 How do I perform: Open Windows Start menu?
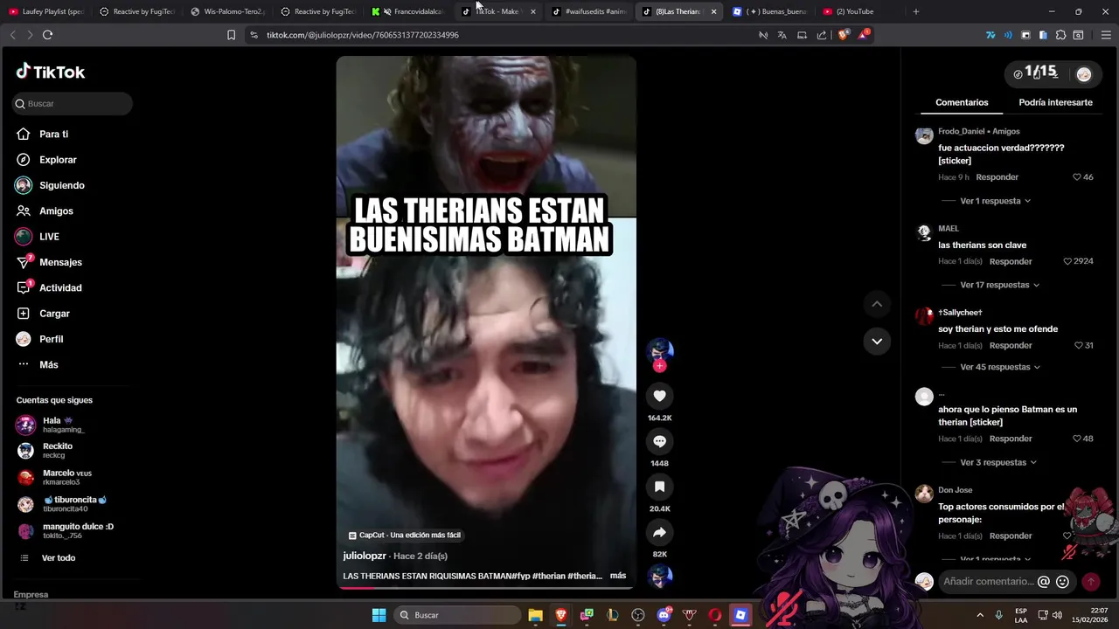pos(379,615)
